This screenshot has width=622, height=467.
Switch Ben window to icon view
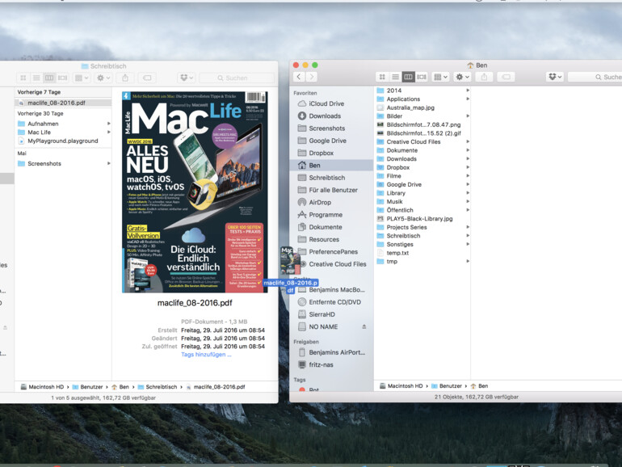pos(382,77)
